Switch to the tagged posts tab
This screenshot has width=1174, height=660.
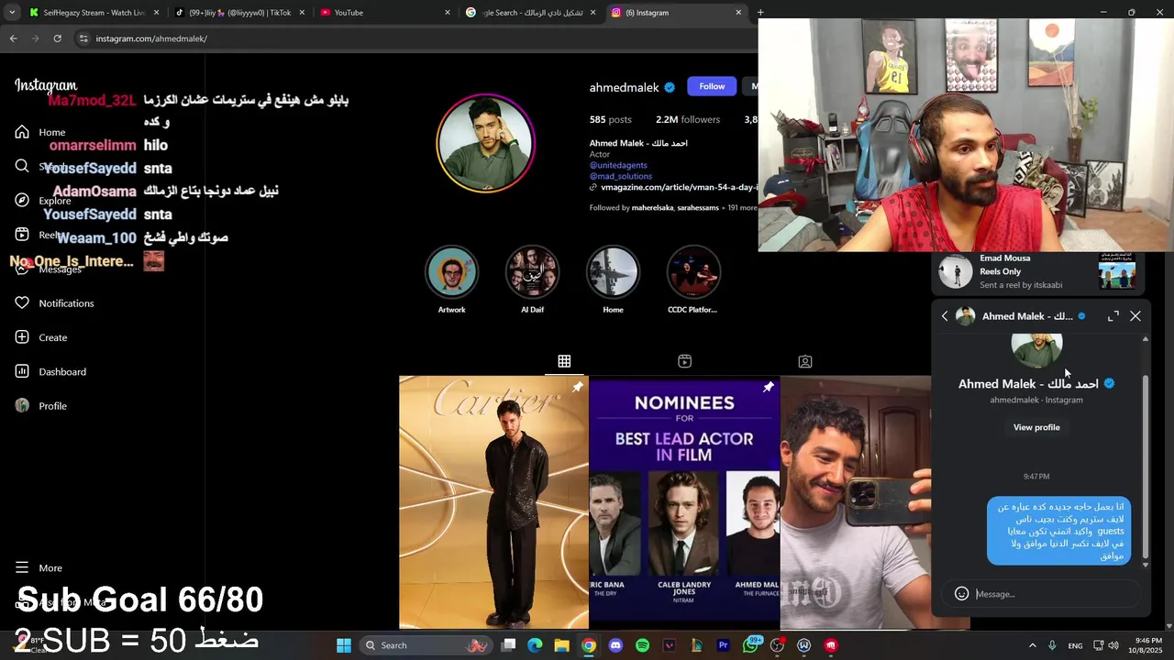coord(804,361)
